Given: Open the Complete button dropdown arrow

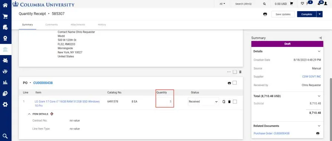Looking at the screenshot, I should pyautogui.click(x=319, y=14).
